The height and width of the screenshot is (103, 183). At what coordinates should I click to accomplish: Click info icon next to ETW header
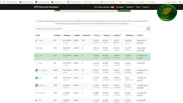pos(142,35)
